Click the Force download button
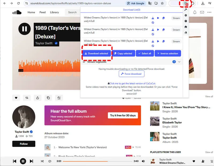214x166 pixels. 131,74
